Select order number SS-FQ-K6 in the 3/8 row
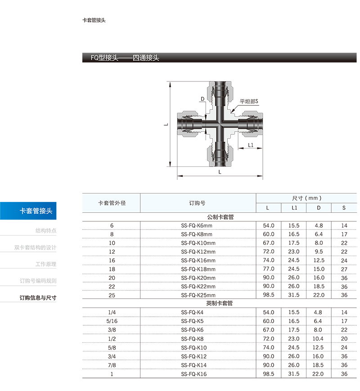360x391 pixels. pyautogui.click(x=192, y=330)
